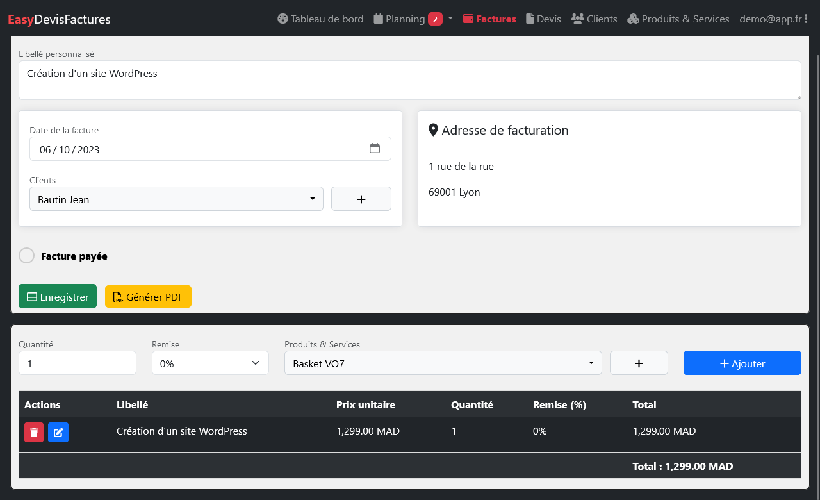Screen dimensions: 820x500
Task: Click the blue Ajouter button
Action: [x=742, y=363]
